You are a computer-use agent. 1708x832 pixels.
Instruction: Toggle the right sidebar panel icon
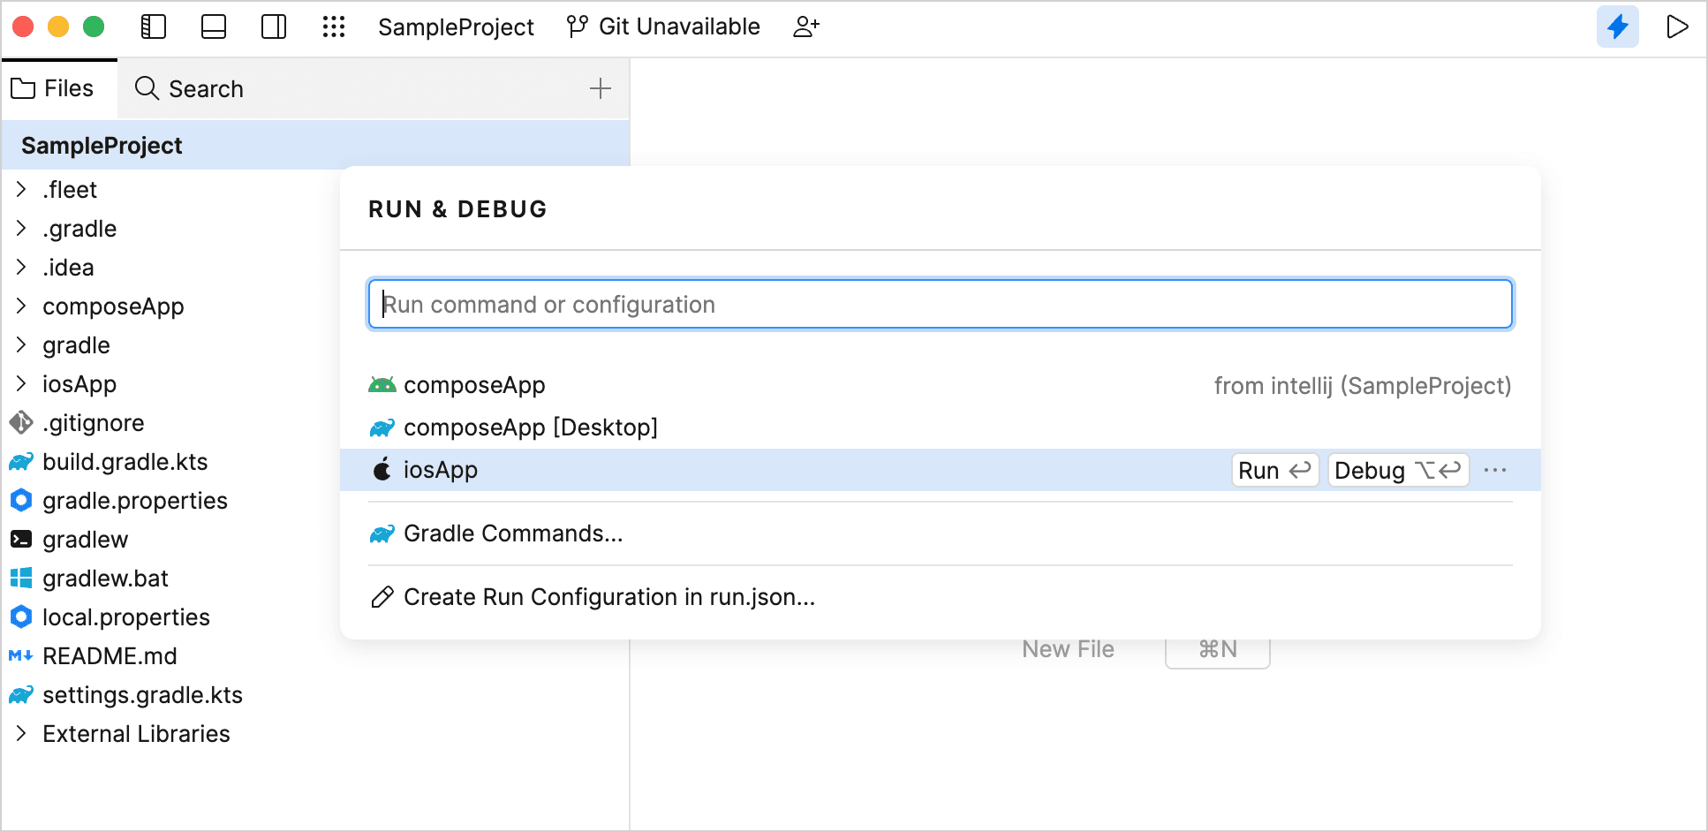click(274, 27)
